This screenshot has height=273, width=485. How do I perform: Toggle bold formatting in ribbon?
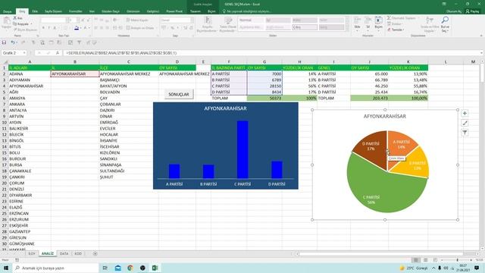[x=43, y=28]
